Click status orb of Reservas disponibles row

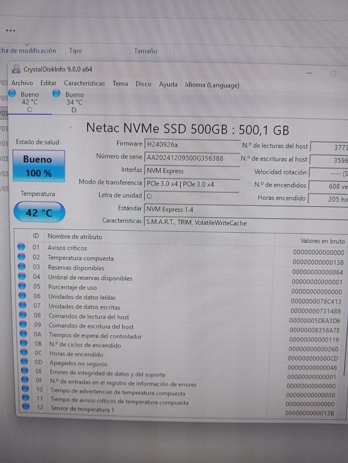22,266
